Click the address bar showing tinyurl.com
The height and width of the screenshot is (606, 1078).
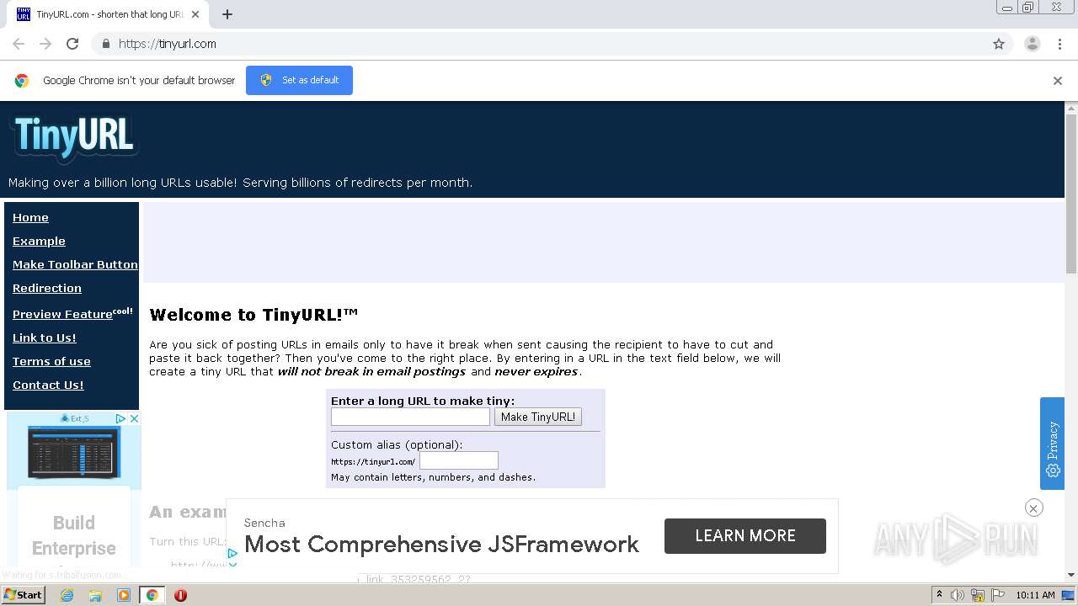coord(539,44)
